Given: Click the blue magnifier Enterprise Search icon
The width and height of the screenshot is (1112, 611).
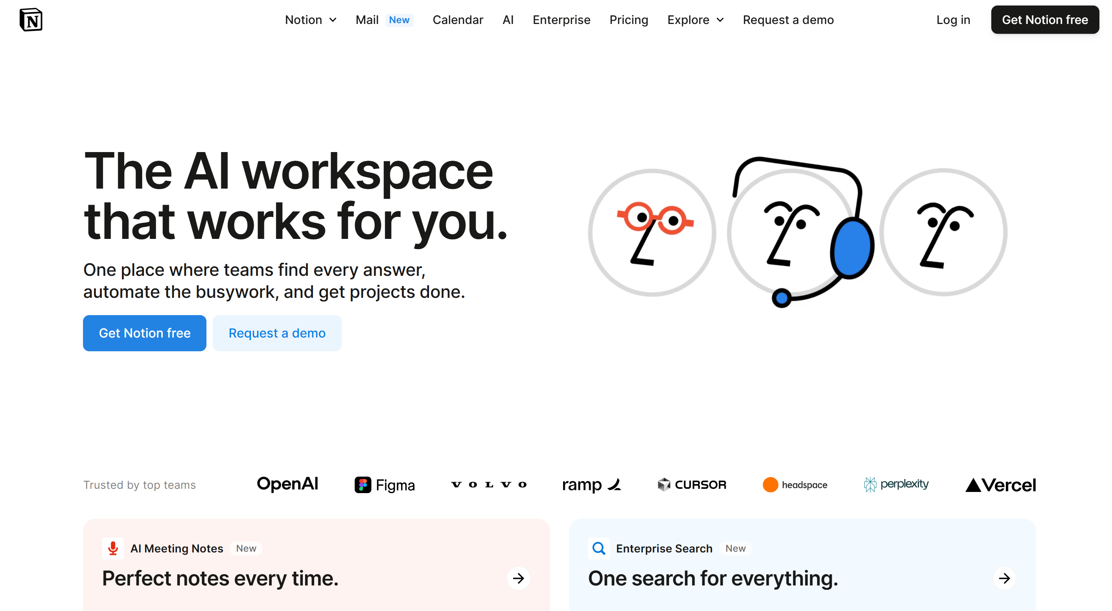Looking at the screenshot, I should 599,549.
